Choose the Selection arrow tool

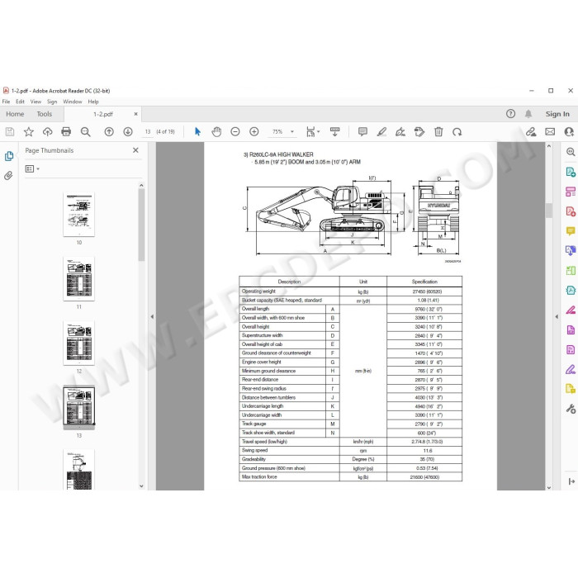click(197, 131)
